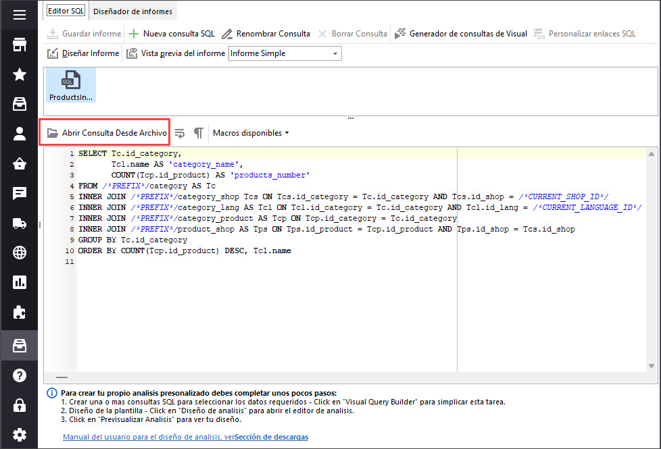
Task: Click Guardar informe button
Action: click(84, 34)
